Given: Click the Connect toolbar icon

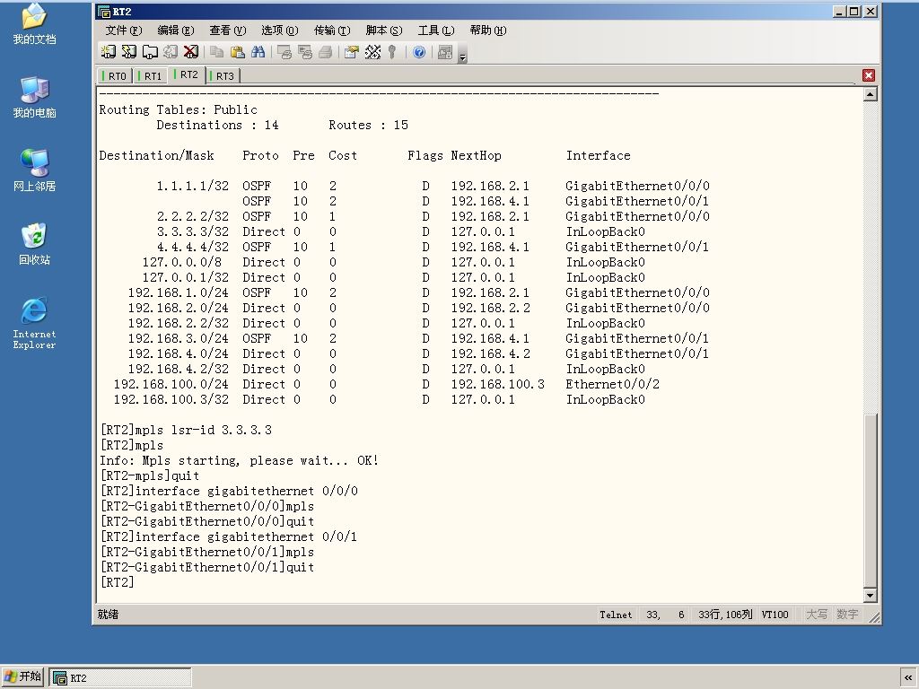Looking at the screenshot, I should [109, 52].
